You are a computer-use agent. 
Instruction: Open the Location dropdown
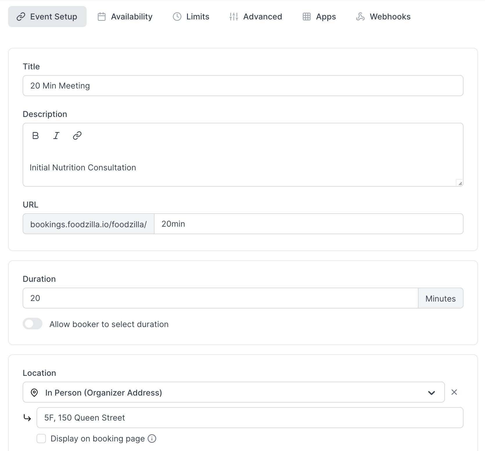coord(234,392)
